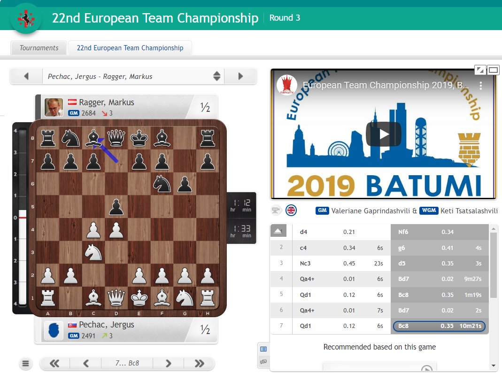Click the white knight on c3

[93, 252]
